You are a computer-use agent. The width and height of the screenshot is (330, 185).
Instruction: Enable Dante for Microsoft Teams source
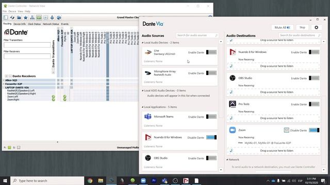[211, 117]
